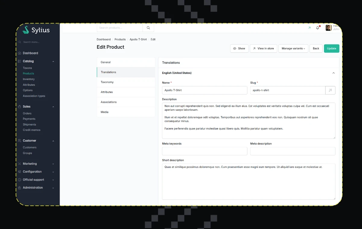Switch to the Associations tab
Image resolution: width=362 pixels, height=229 pixels.
tap(126, 102)
